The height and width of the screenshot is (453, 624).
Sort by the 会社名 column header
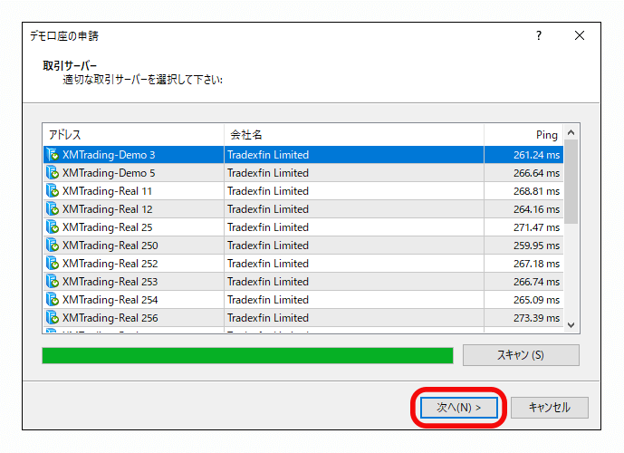[354, 135]
